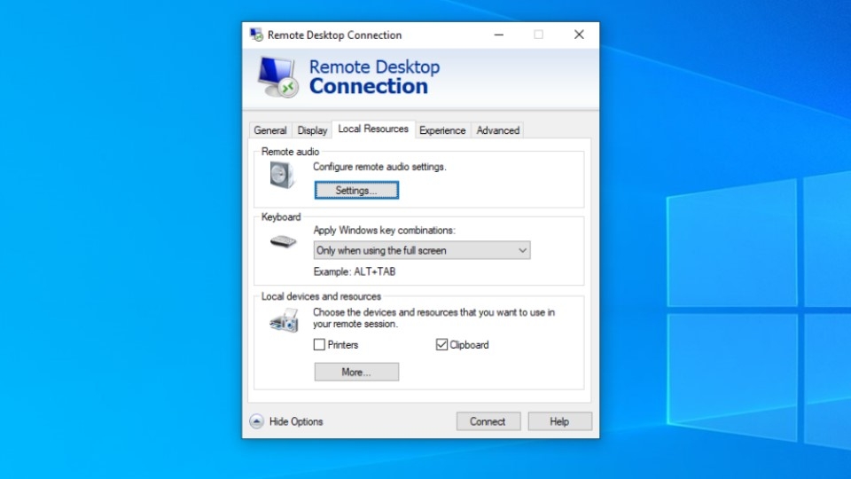Click More button for local devices
Viewport: 851px width, 479px height.
click(x=356, y=372)
